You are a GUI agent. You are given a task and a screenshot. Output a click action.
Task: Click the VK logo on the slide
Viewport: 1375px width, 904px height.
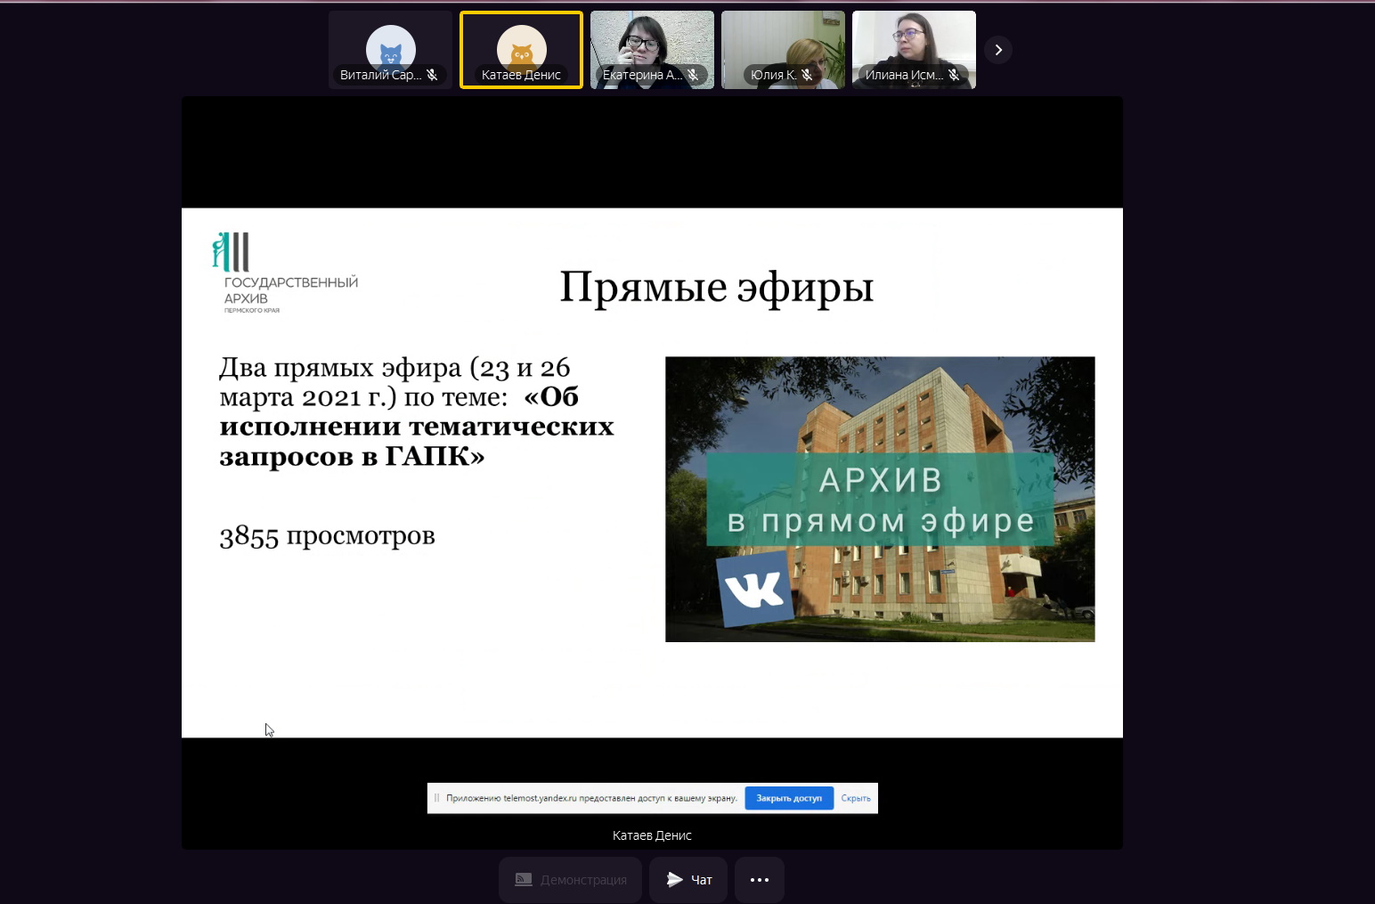[x=754, y=589]
